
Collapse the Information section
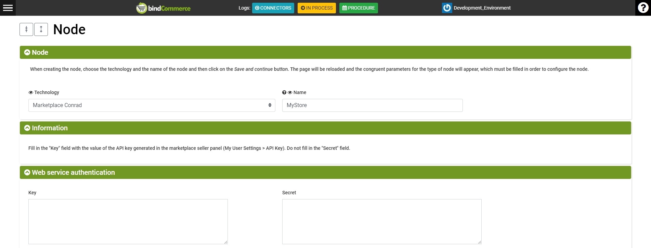pyautogui.click(x=27, y=128)
